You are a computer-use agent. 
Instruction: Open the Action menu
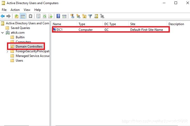[x=15, y=10]
